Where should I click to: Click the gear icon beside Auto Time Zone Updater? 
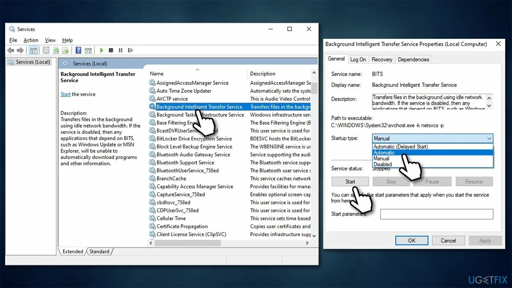click(x=152, y=91)
